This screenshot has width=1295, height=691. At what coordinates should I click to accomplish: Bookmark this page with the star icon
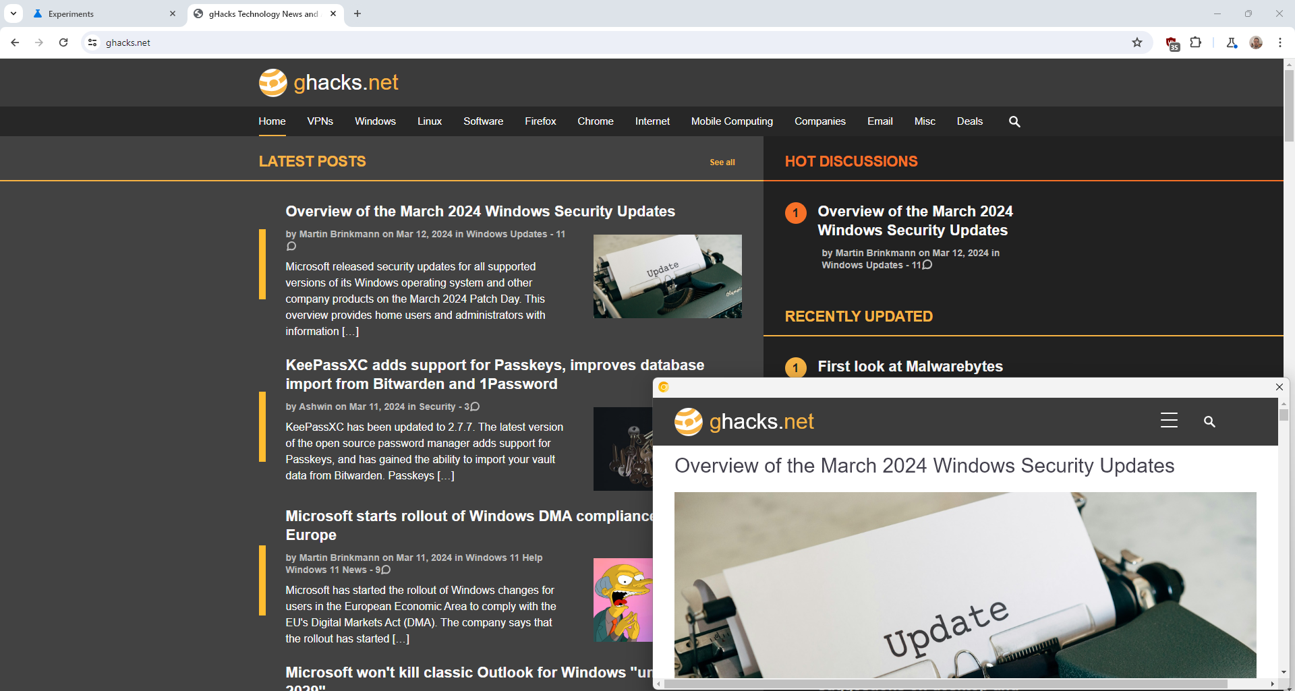pos(1137,42)
